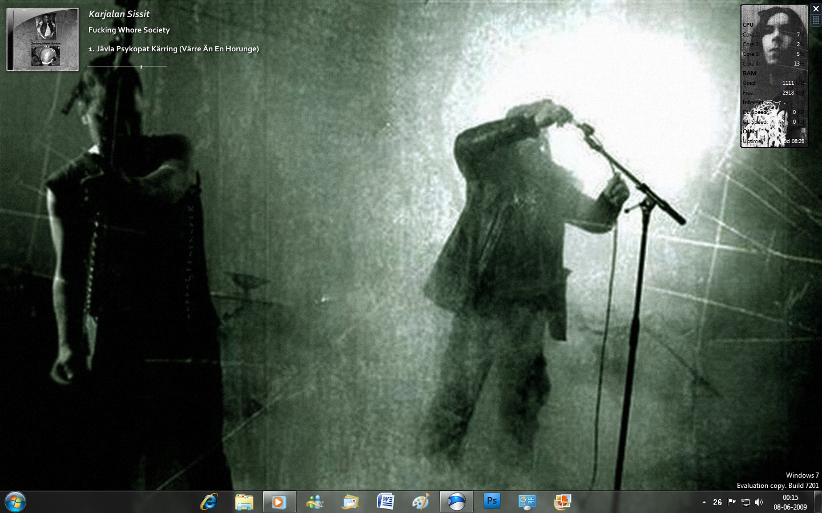Image resolution: width=822 pixels, height=513 pixels.
Task: Switch to Windows Media Player in taskbar
Action: (279, 502)
